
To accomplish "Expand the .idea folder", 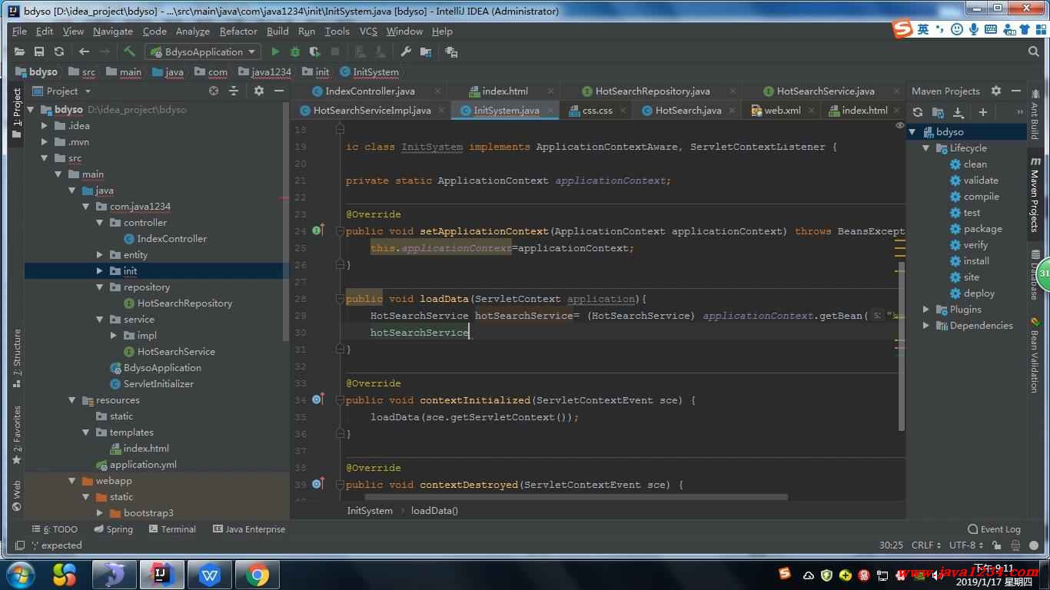I will click(x=45, y=126).
